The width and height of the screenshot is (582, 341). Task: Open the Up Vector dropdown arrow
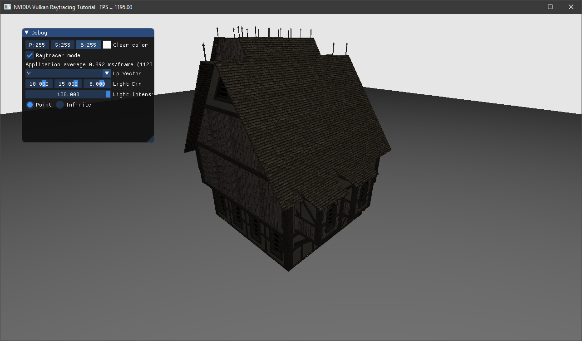107,73
